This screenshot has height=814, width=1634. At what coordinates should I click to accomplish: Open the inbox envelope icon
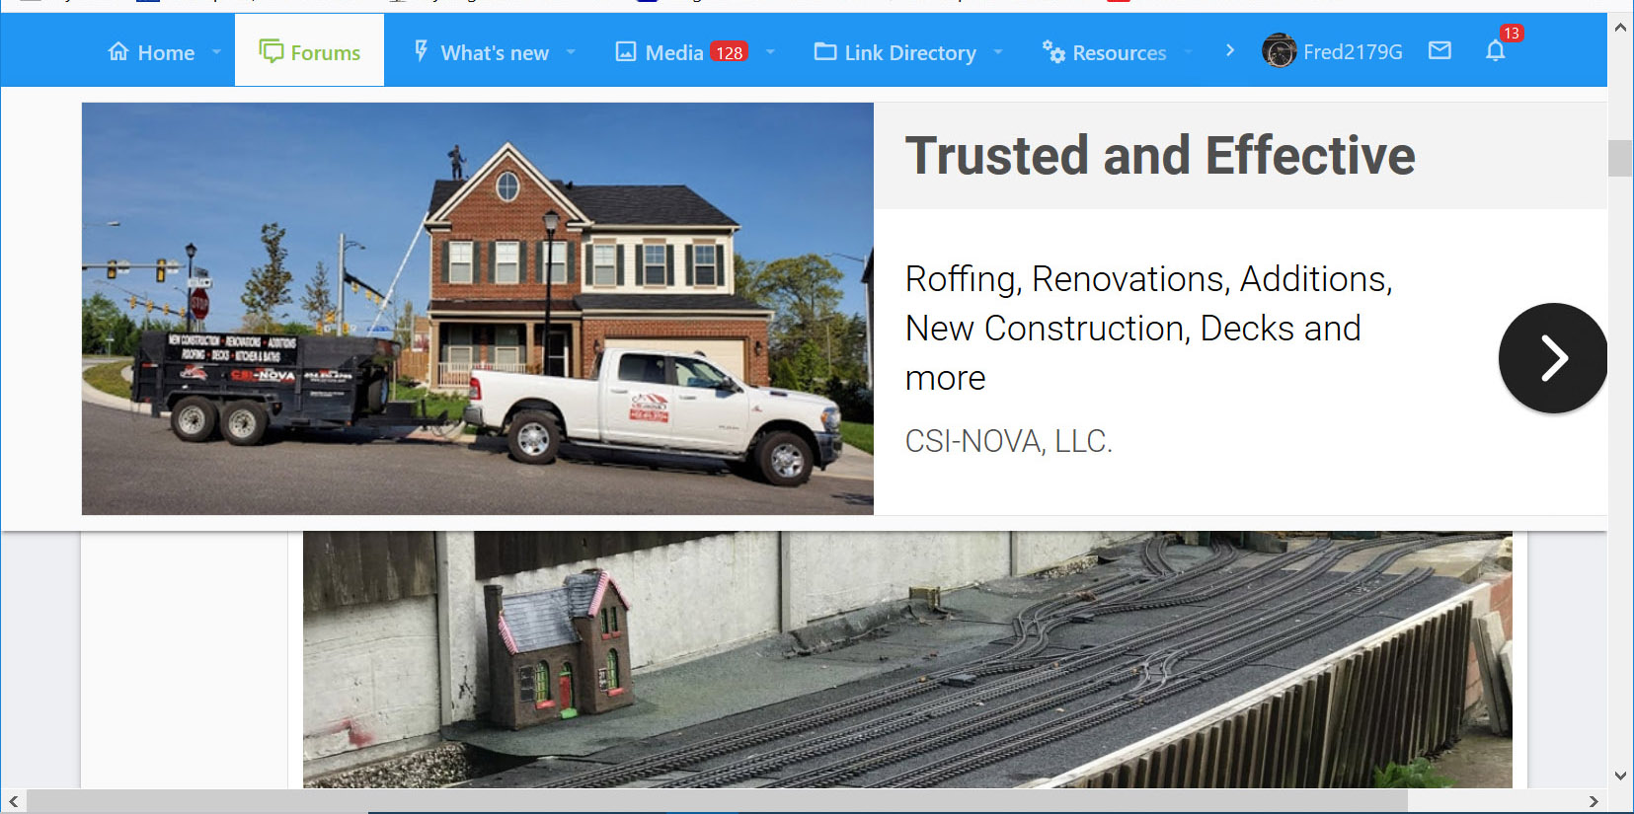(1439, 50)
